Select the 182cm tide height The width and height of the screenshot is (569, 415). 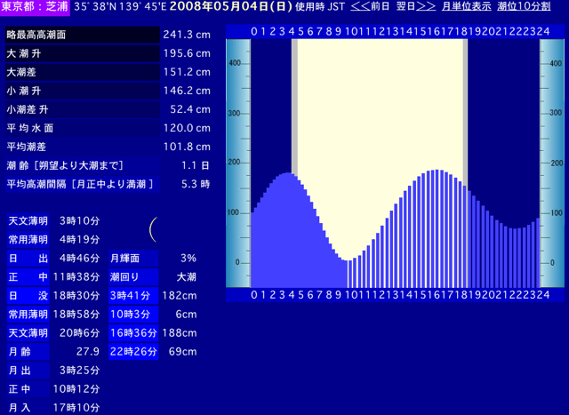[x=180, y=296]
